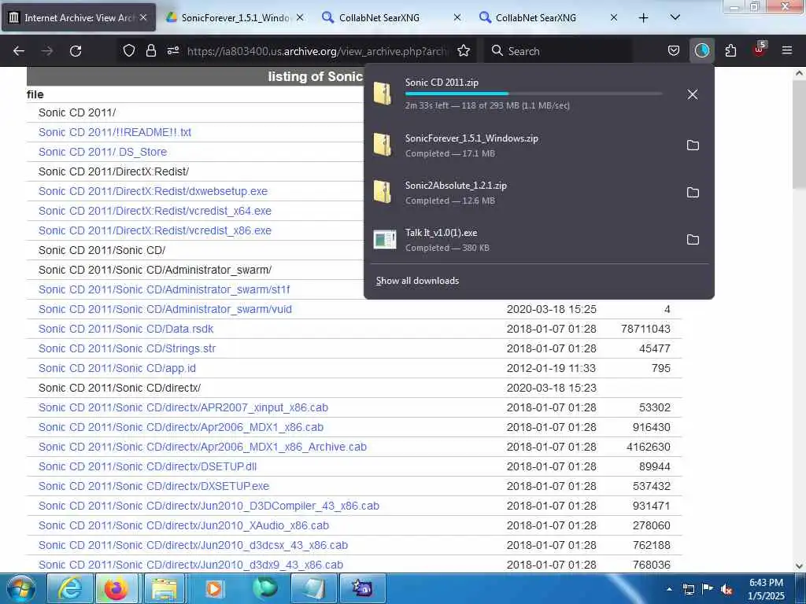Open the Windows Start menu

coord(21,588)
